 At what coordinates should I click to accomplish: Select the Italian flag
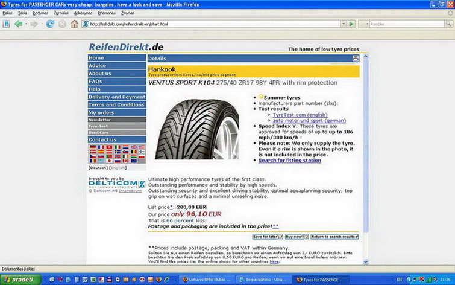(x=118, y=147)
